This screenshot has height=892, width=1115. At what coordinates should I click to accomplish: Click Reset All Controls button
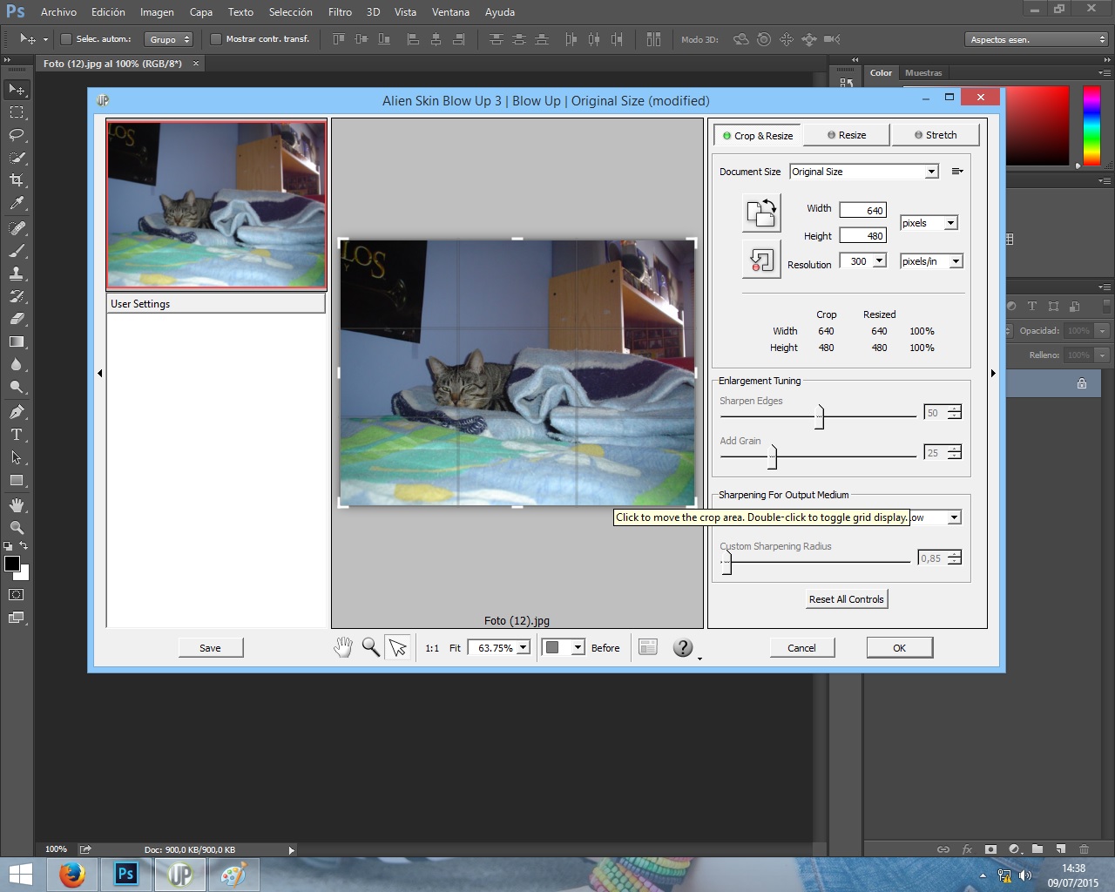(846, 599)
